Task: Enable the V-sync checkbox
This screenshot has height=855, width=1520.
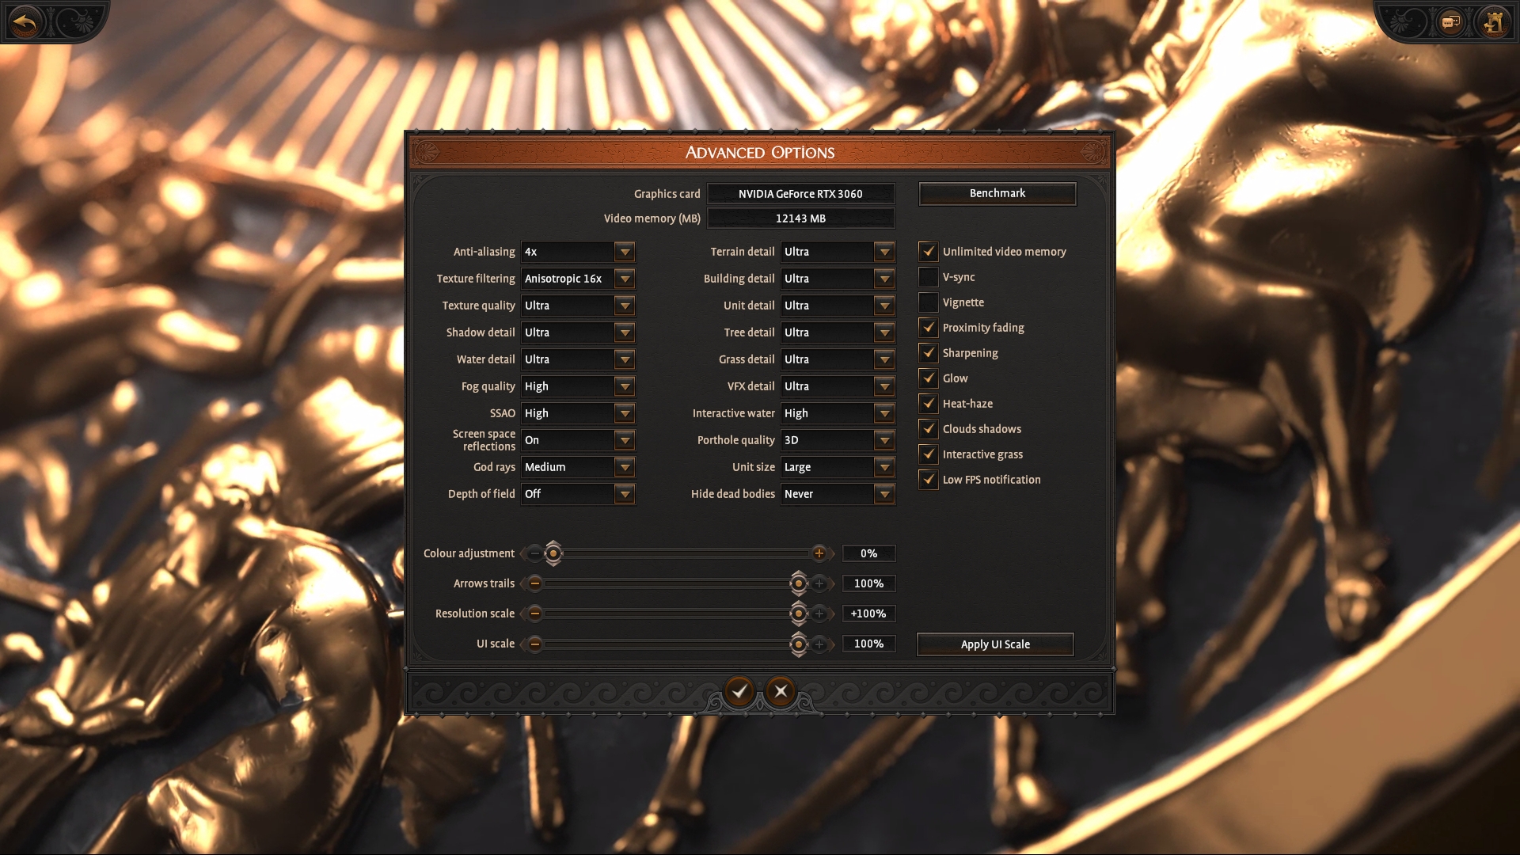Action: tap(929, 277)
